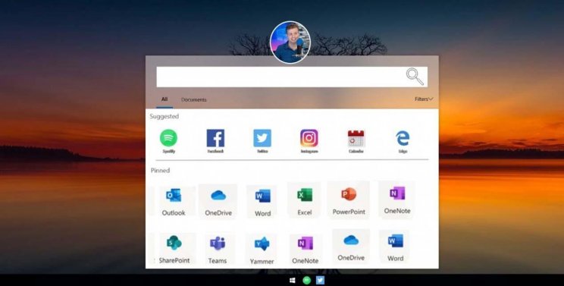Image resolution: width=564 pixels, height=286 pixels.
Task: Select the All tab
Action: [x=164, y=99]
